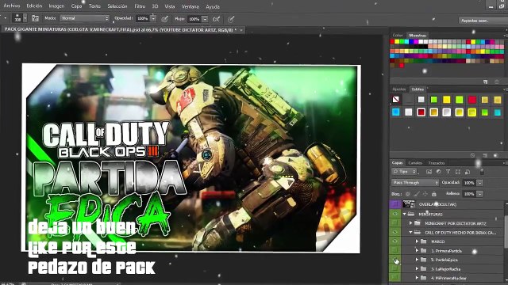Image resolution: width=508 pixels, height=285 pixels.
Task: Apply the cyan style at row end
Action: pos(498,112)
